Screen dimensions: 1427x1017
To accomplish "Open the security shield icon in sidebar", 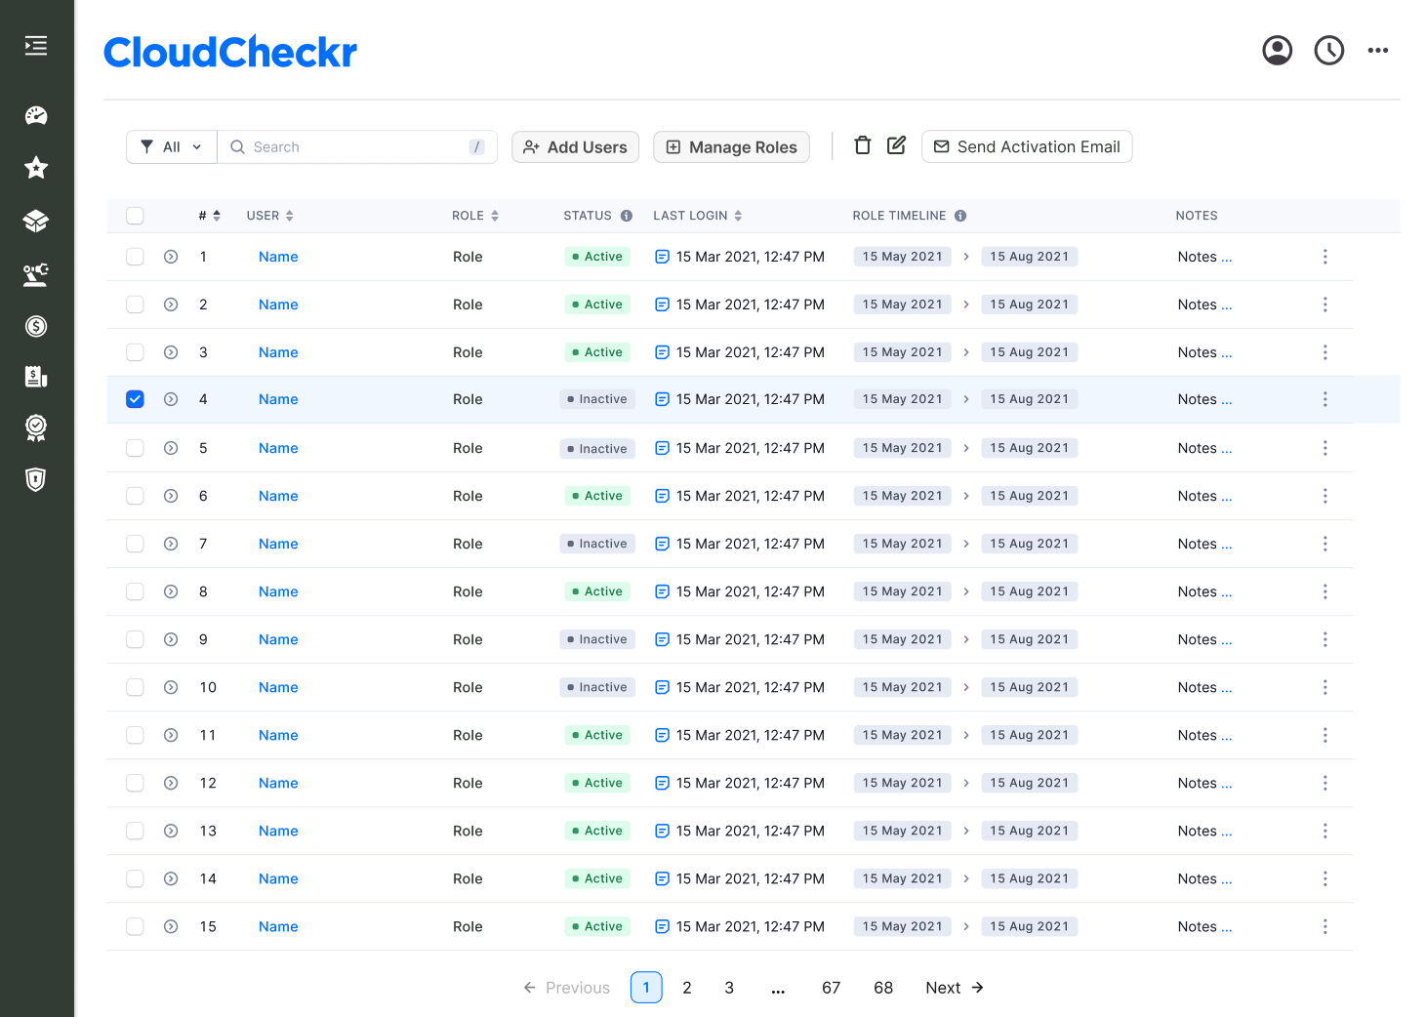I will pyautogui.click(x=36, y=479).
